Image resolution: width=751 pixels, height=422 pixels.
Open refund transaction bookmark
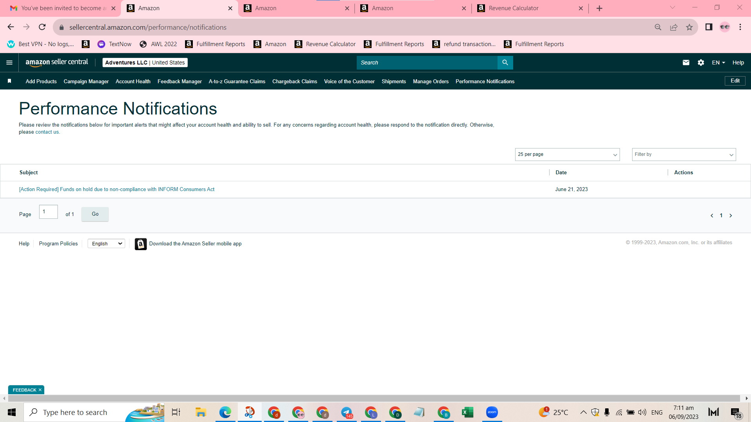tap(464, 44)
